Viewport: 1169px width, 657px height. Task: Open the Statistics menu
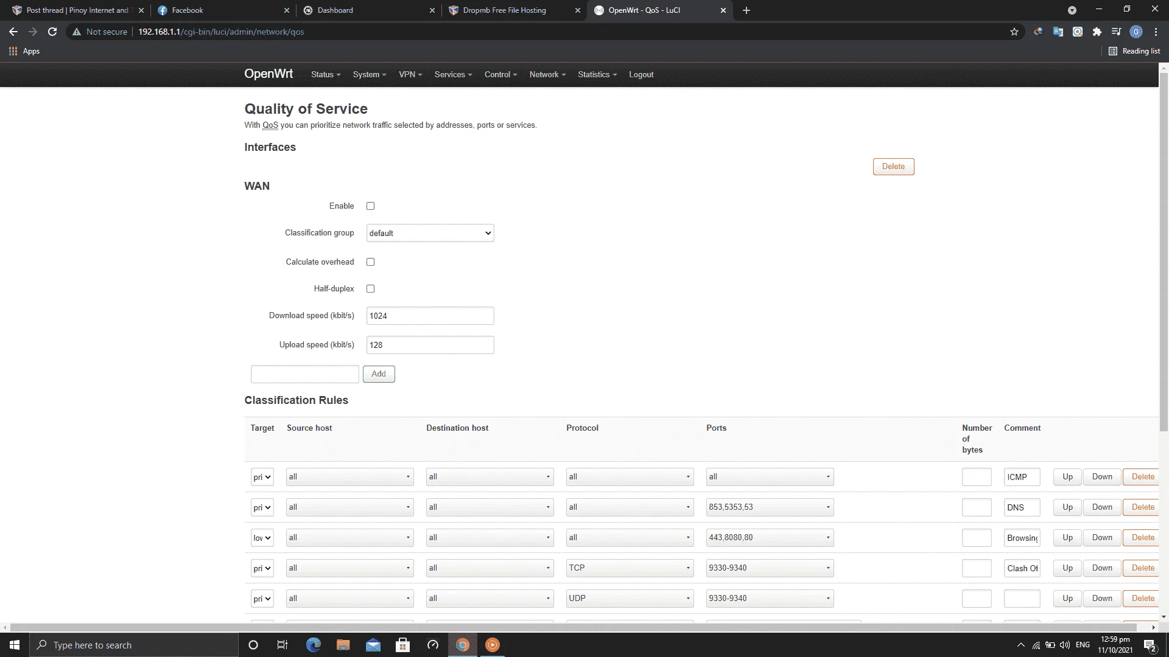[x=597, y=74]
